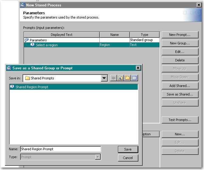Click the New Prompt... button

(180, 35)
